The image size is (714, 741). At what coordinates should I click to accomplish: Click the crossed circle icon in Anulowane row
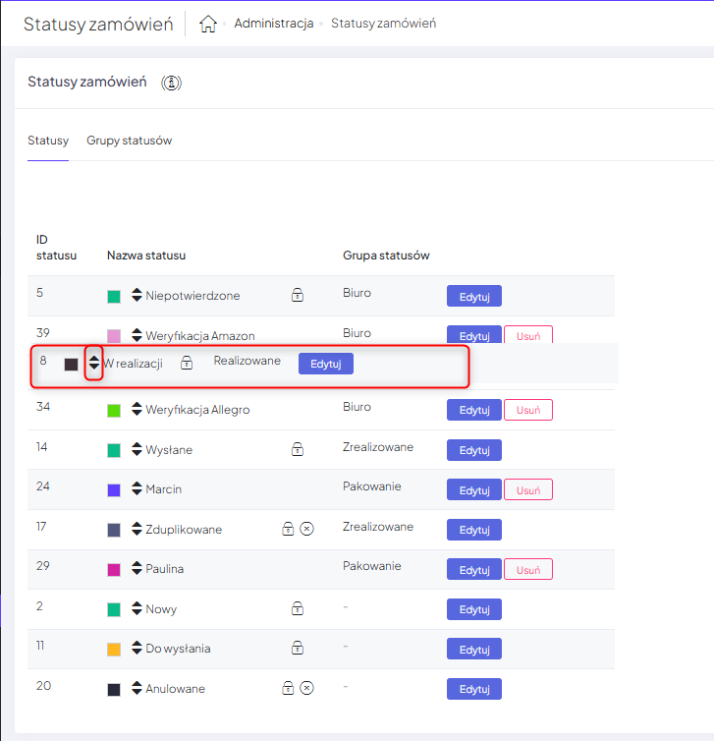306,688
